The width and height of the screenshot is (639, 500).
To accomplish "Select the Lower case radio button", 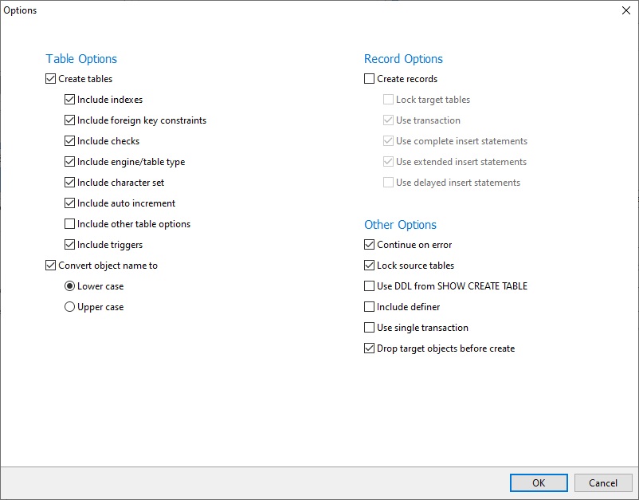I will 70,286.
